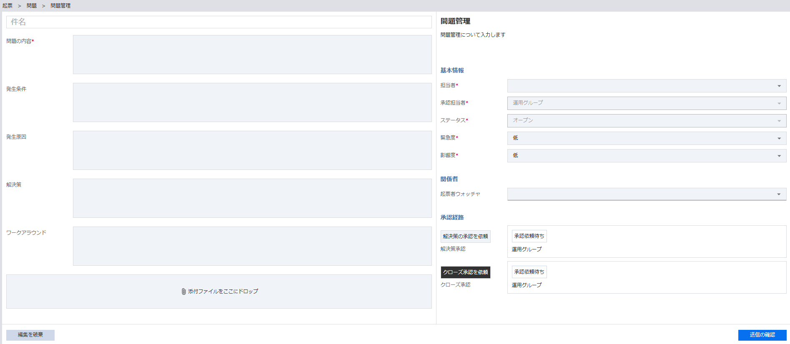Select the 解決策 text area
Viewport: 790px width, 344px height.
point(252,198)
